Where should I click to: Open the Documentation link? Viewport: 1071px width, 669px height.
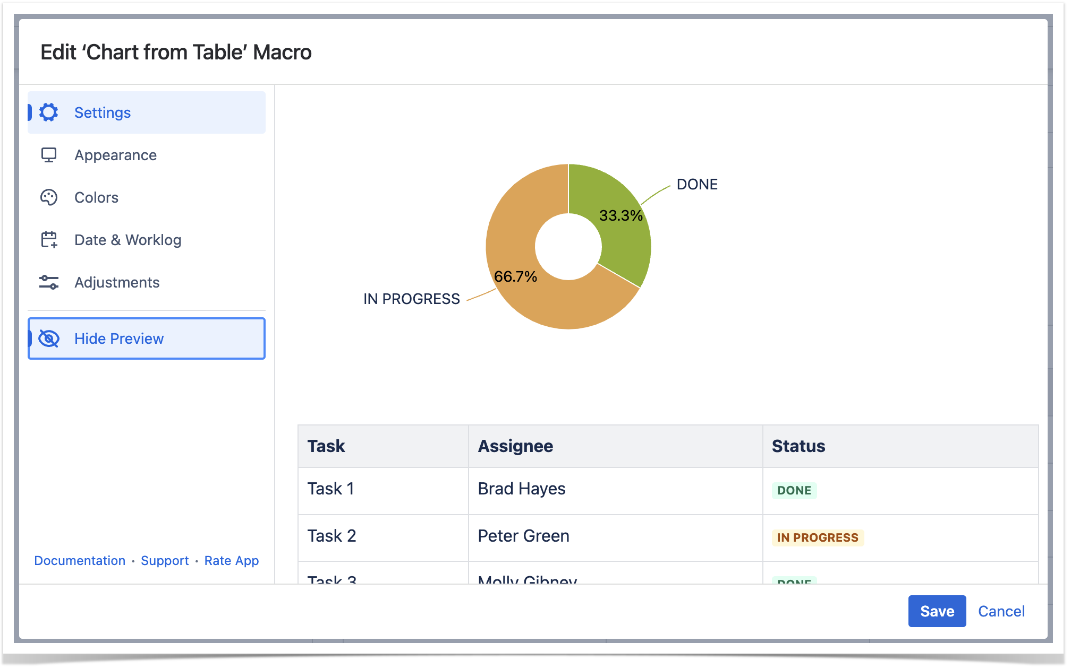pyautogui.click(x=80, y=561)
